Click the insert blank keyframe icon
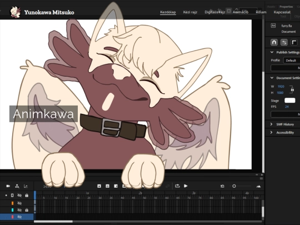Viewport: 300px width, 225px height. pos(108,186)
